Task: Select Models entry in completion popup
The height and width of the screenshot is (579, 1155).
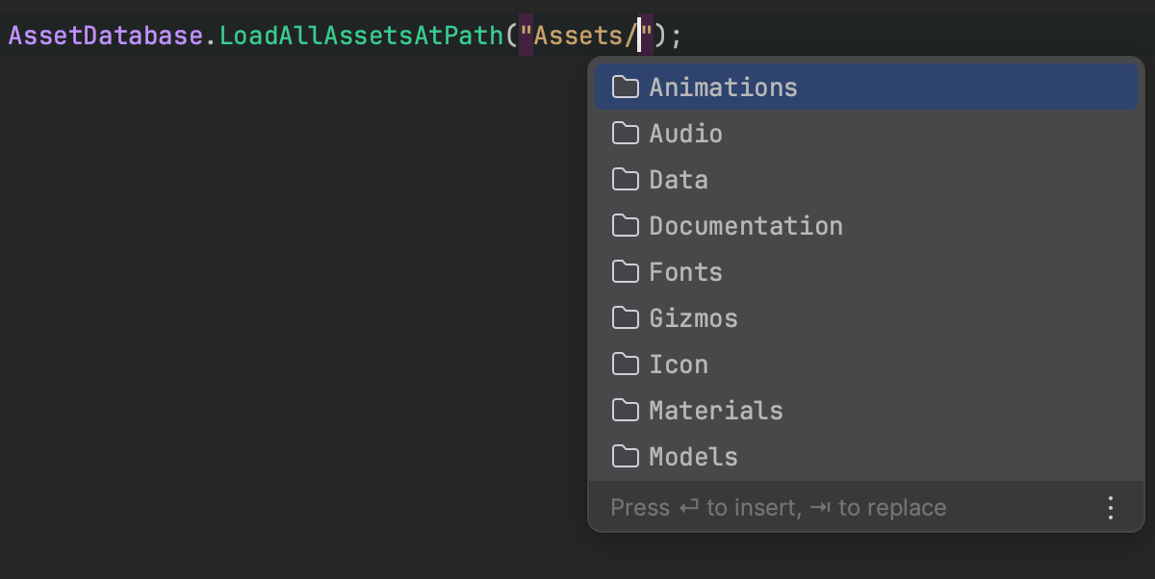Action: tap(693, 457)
